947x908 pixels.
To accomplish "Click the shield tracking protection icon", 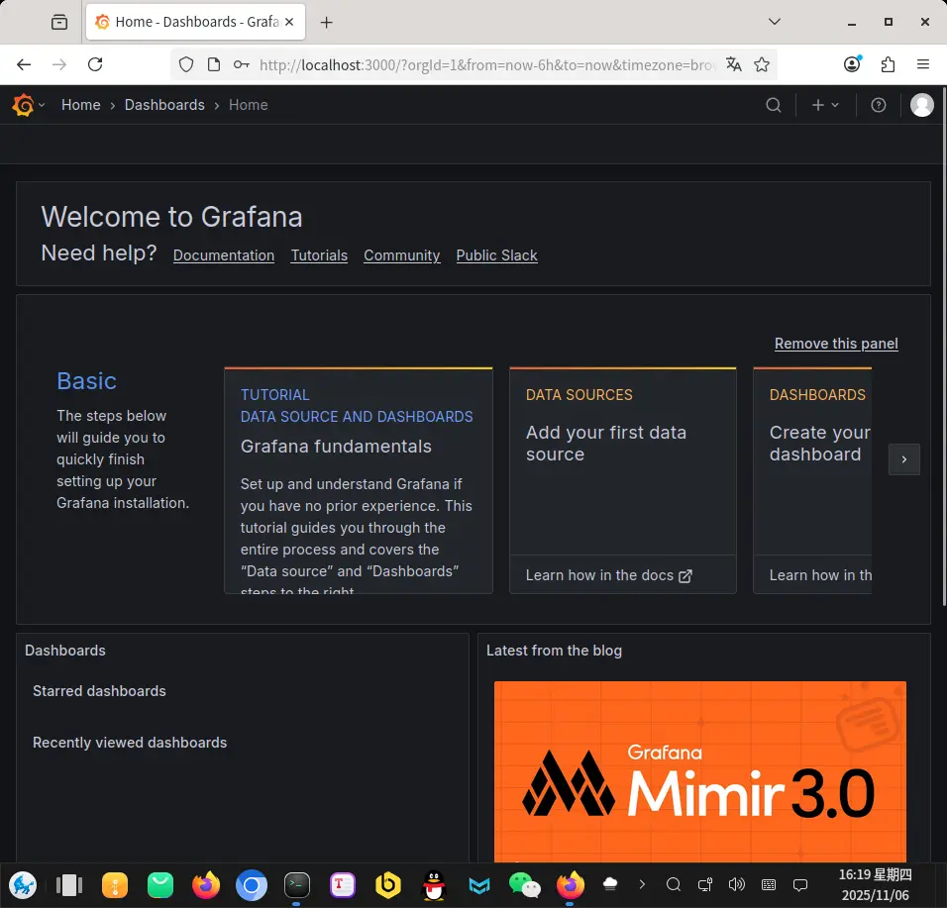I will (186, 64).
